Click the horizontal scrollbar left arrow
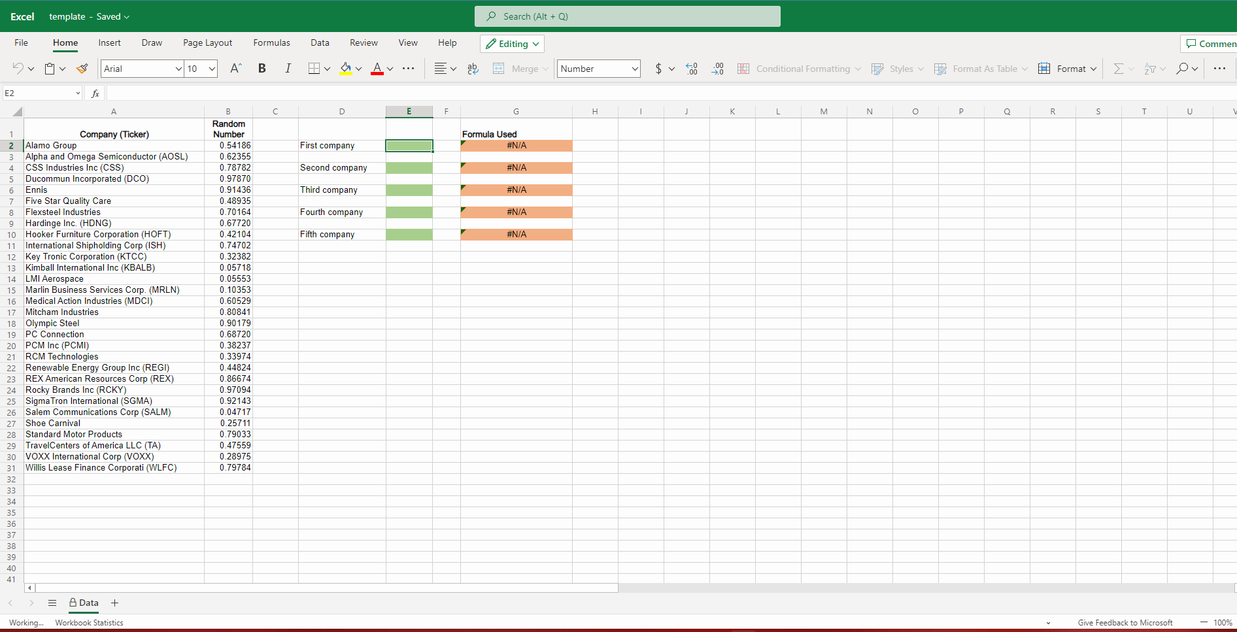1237x632 pixels. click(29, 588)
